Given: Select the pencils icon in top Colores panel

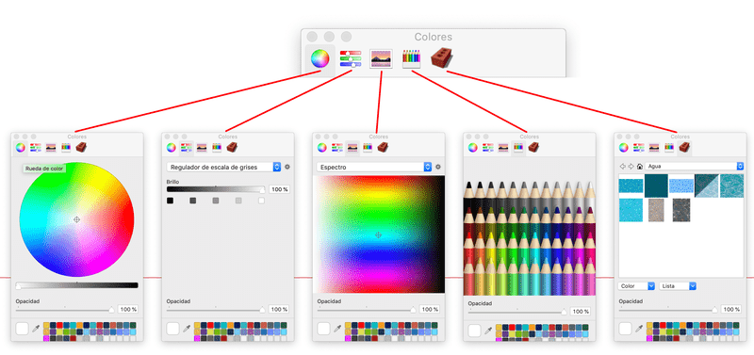Looking at the screenshot, I should tap(411, 58).
